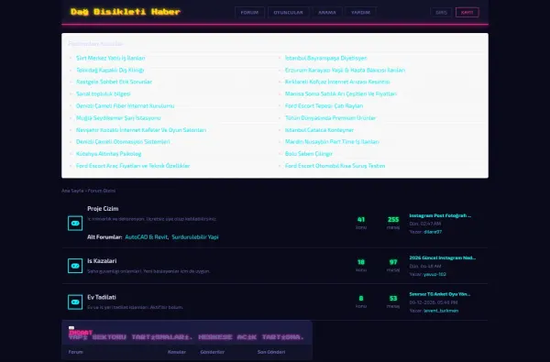The image size is (550, 362).
Task: Open the Proje Cizim forum title
Action: tap(103, 208)
